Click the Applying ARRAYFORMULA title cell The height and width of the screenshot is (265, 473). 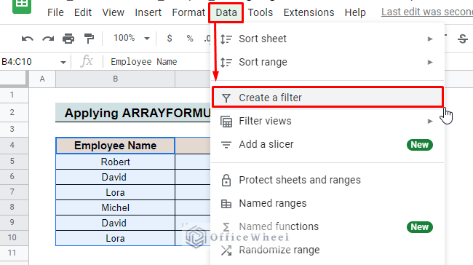[133, 113]
